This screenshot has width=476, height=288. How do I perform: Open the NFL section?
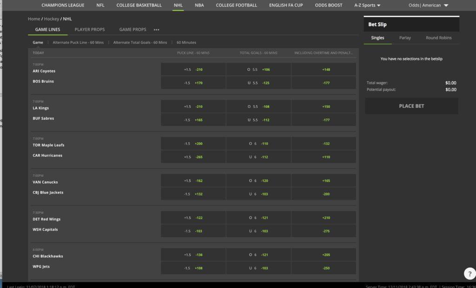pos(100,5)
